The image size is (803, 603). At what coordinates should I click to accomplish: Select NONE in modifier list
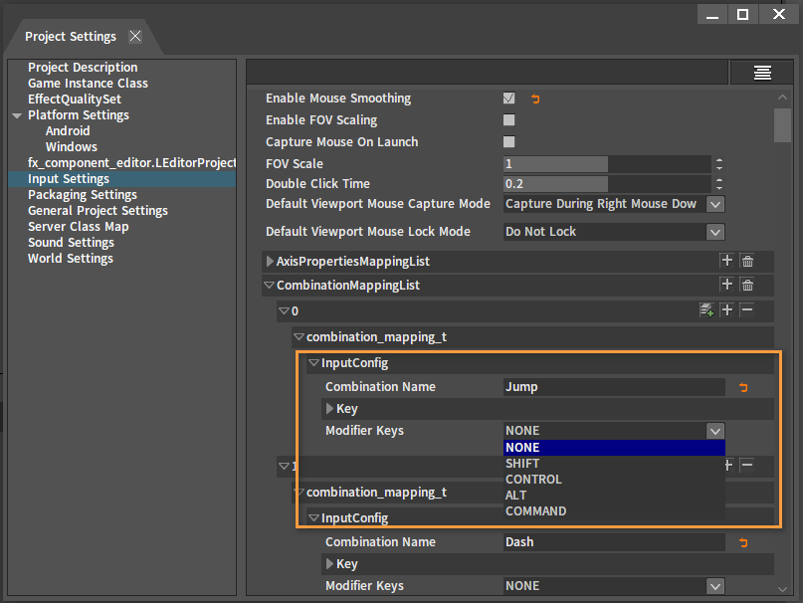click(x=614, y=447)
